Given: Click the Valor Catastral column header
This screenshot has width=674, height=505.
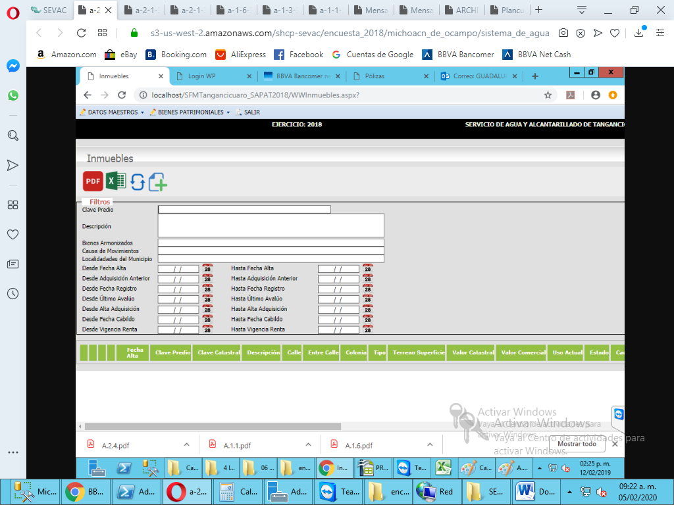Looking at the screenshot, I should 471,352.
